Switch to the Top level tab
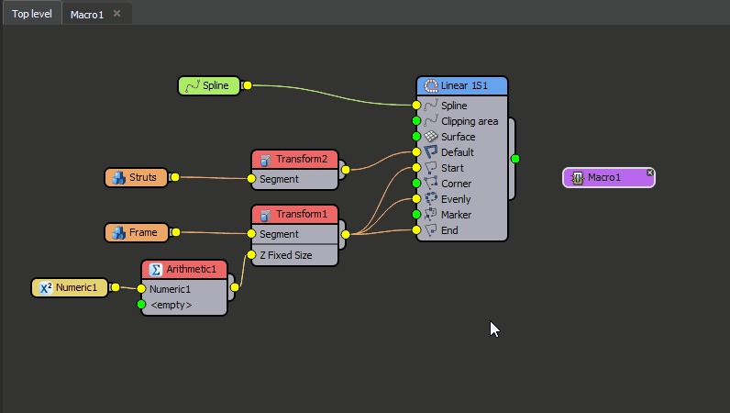 pyautogui.click(x=32, y=14)
